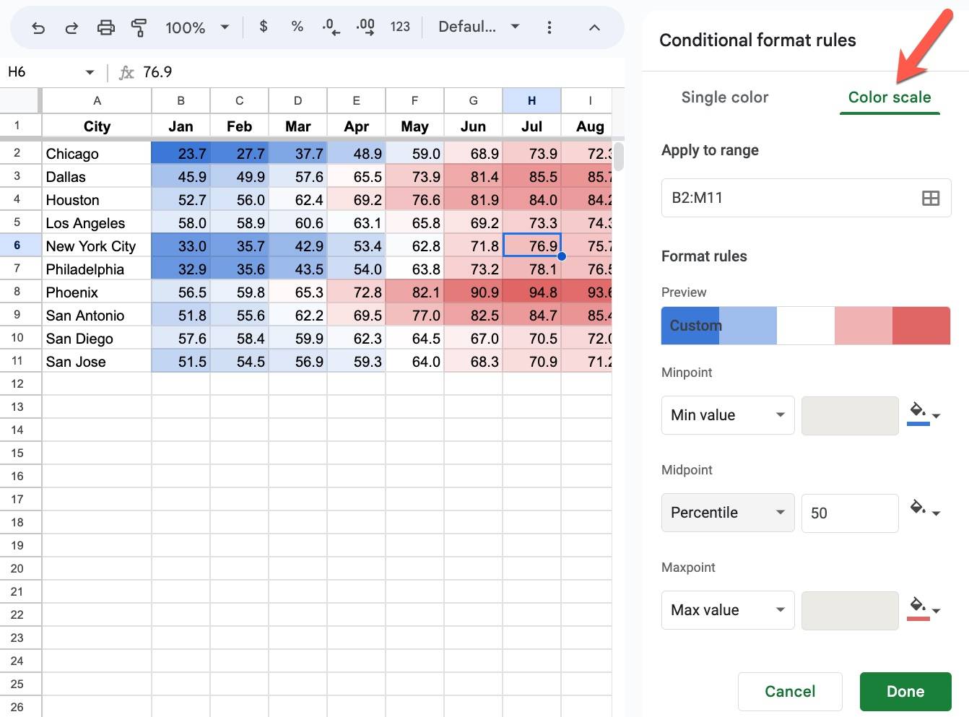This screenshot has height=717, width=969.
Task: Apply percent format icon
Action: 297,27
